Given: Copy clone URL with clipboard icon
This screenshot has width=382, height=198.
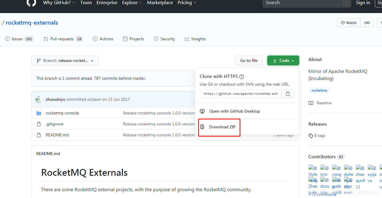Looking at the screenshot, I should click(288, 94).
